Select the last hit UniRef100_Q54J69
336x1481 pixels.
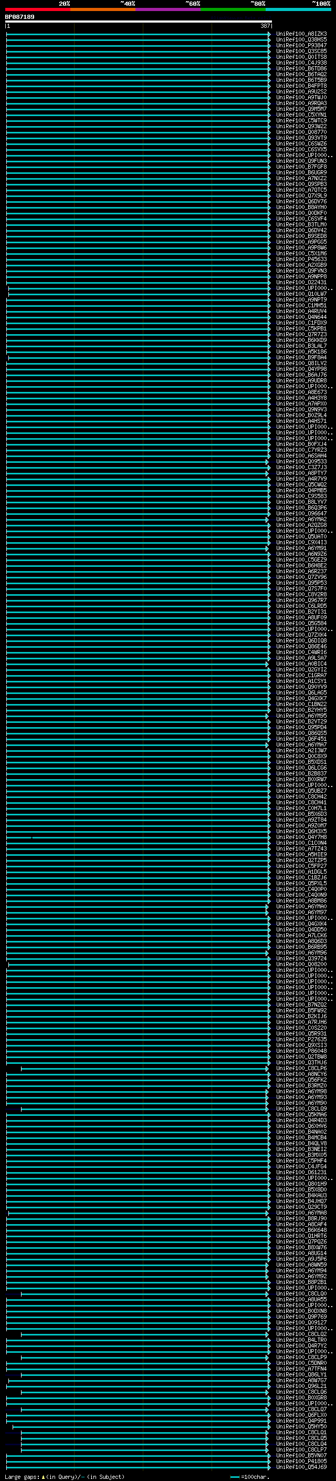pos(301,1467)
